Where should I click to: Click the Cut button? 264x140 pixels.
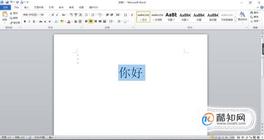click(14, 13)
